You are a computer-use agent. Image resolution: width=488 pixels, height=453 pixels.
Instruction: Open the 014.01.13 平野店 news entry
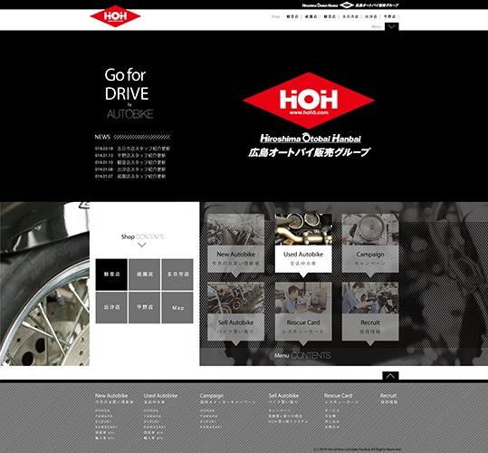[x=130, y=155]
